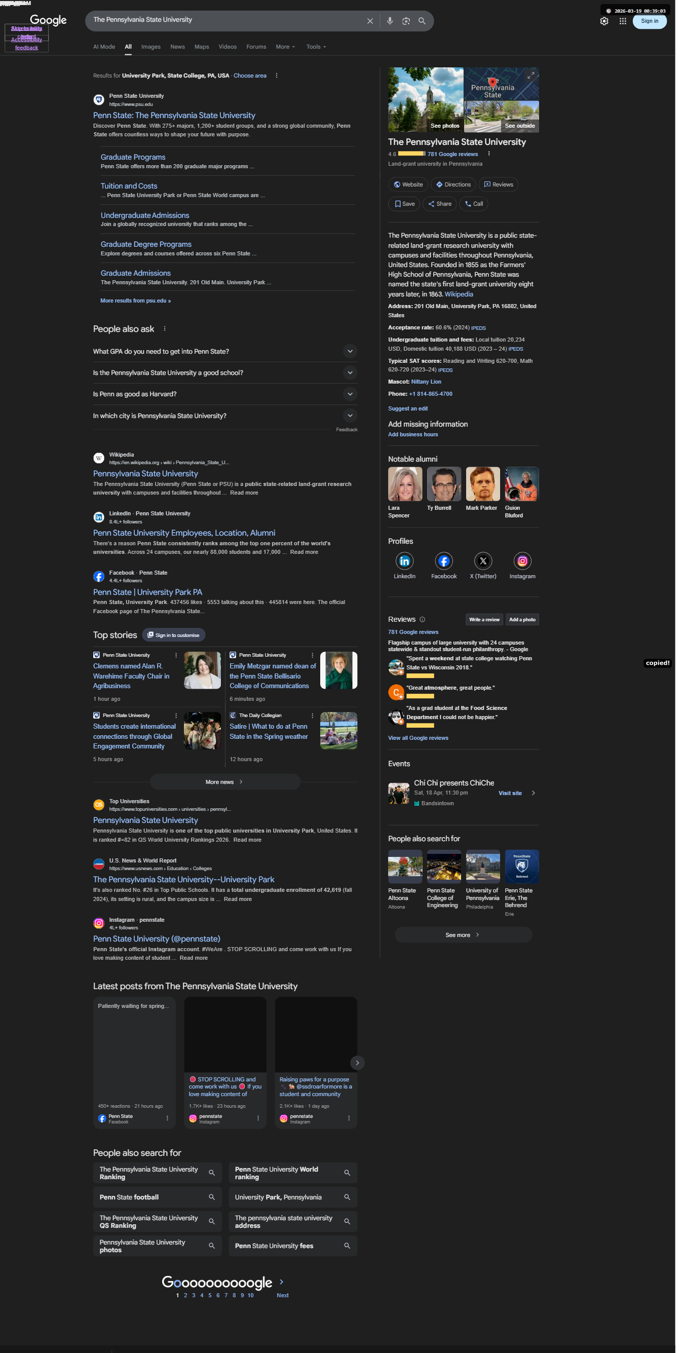This screenshot has height=1353, width=683.
Task: Open quick settings gear icon
Action: pyautogui.click(x=604, y=21)
